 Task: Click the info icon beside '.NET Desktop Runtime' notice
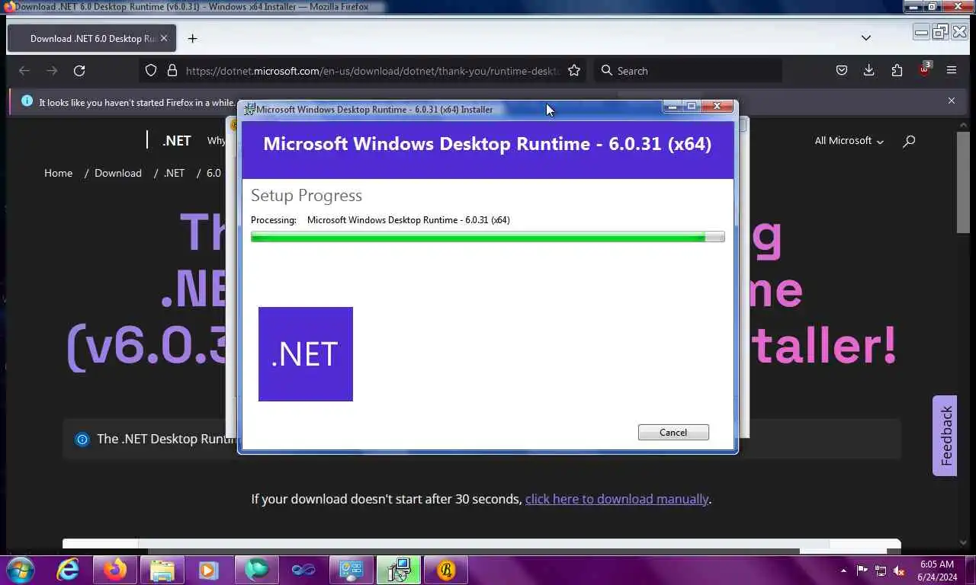point(82,439)
